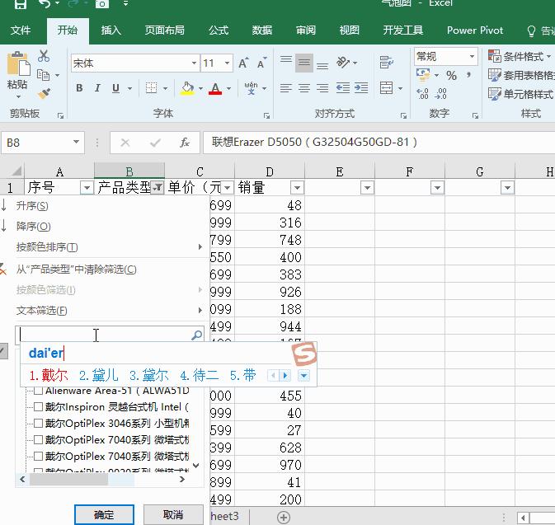Image resolution: width=555 pixels, height=525 pixels.
Task: Click the Borders icon
Action: tap(151, 87)
